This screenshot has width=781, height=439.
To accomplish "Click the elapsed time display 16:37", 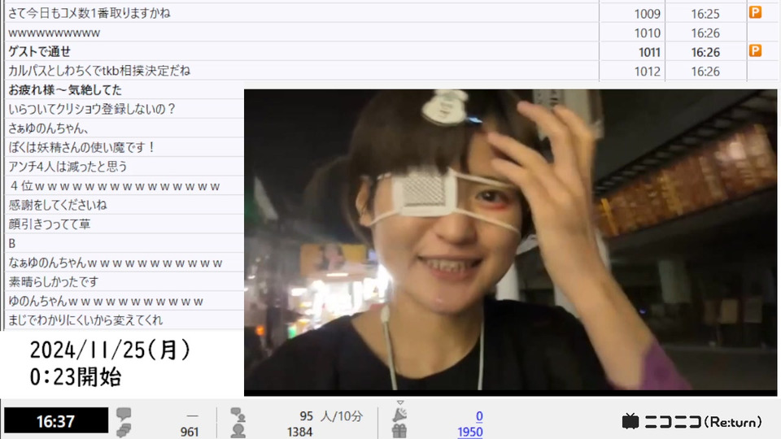I will coord(56,421).
